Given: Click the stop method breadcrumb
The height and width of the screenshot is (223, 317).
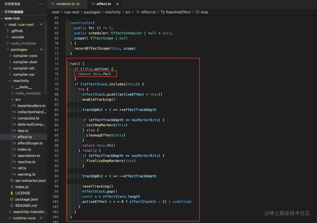Looking at the screenshot, I should 204,12.
